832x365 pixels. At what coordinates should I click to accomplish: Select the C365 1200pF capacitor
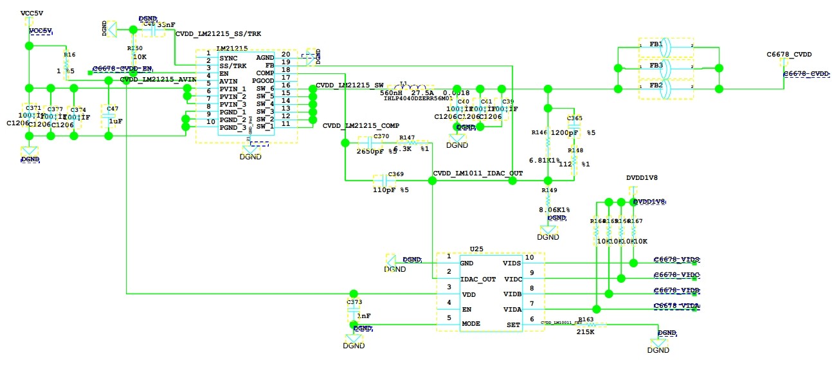[574, 126]
